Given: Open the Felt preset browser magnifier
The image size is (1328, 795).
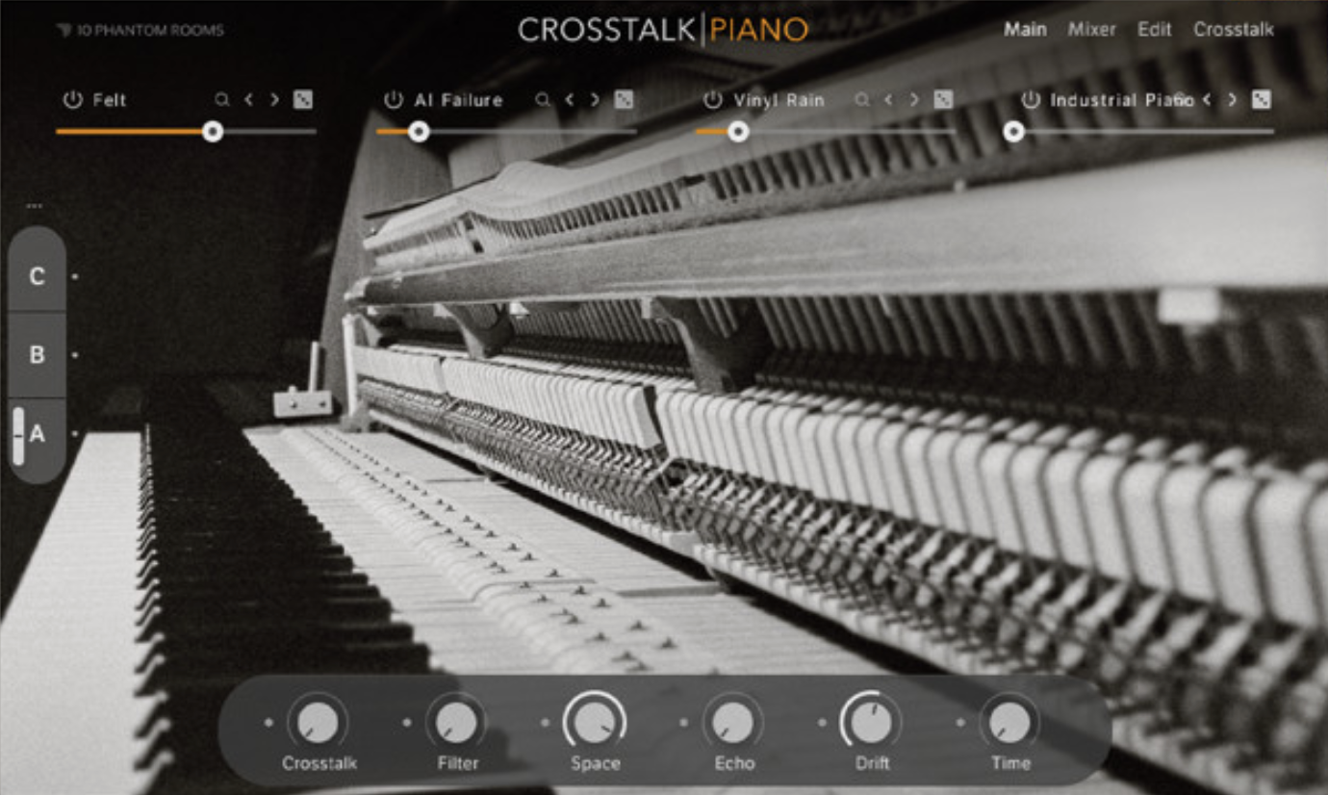Looking at the screenshot, I should 221,99.
